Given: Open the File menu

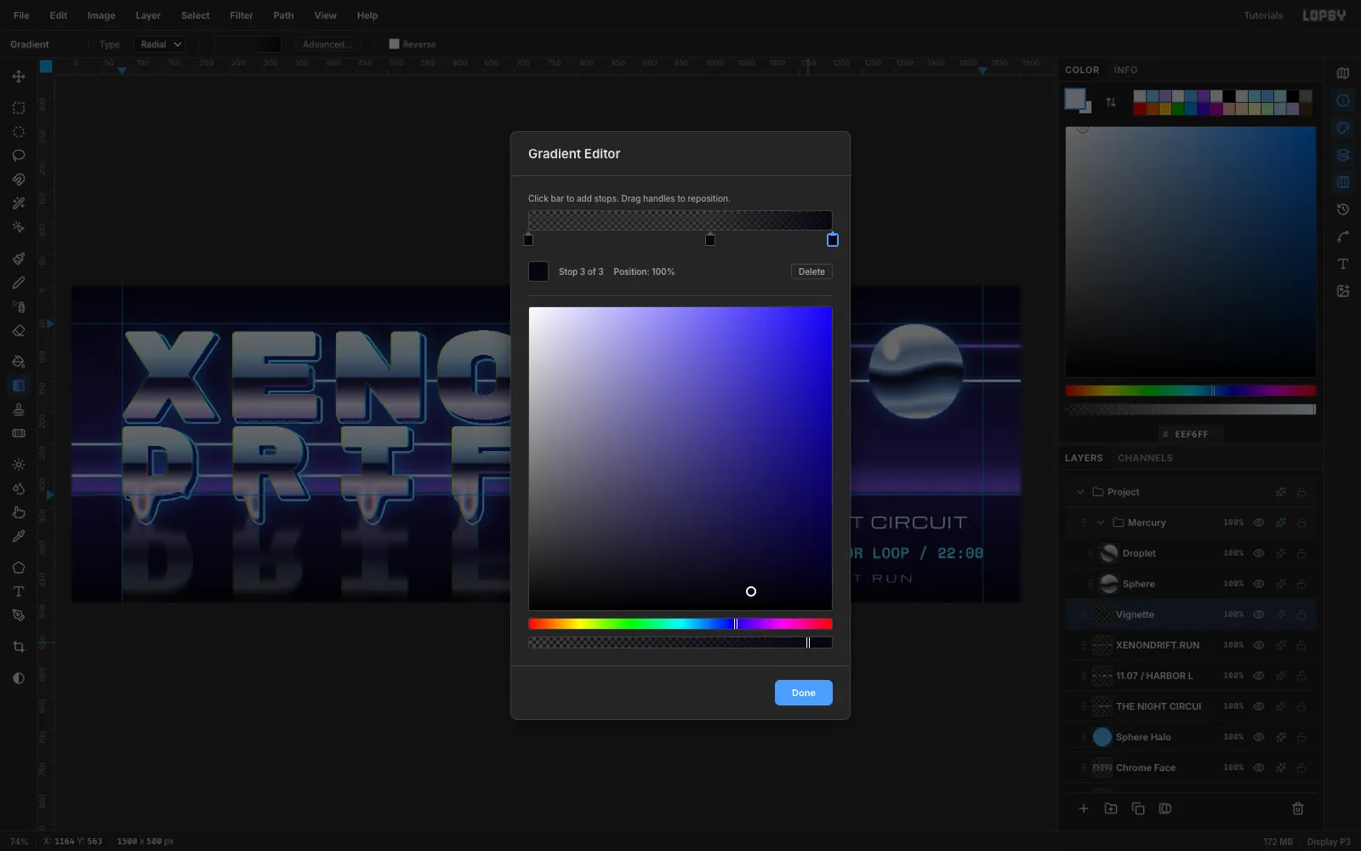Looking at the screenshot, I should 21,15.
